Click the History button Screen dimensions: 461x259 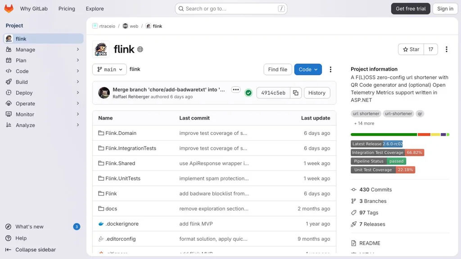click(x=316, y=93)
